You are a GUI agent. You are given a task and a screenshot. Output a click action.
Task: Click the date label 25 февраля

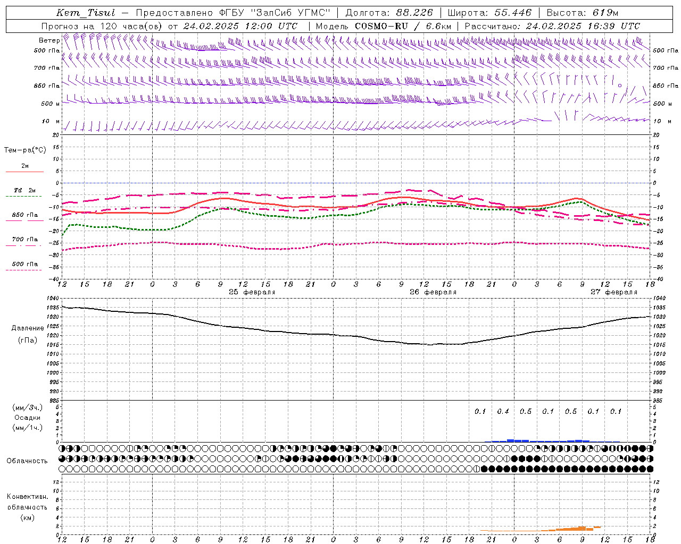[252, 292]
